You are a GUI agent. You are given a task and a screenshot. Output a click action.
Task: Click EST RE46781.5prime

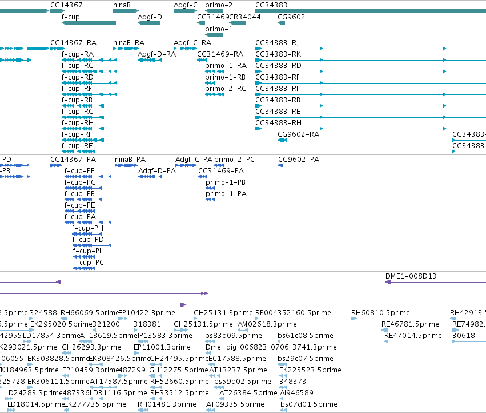(410, 325)
